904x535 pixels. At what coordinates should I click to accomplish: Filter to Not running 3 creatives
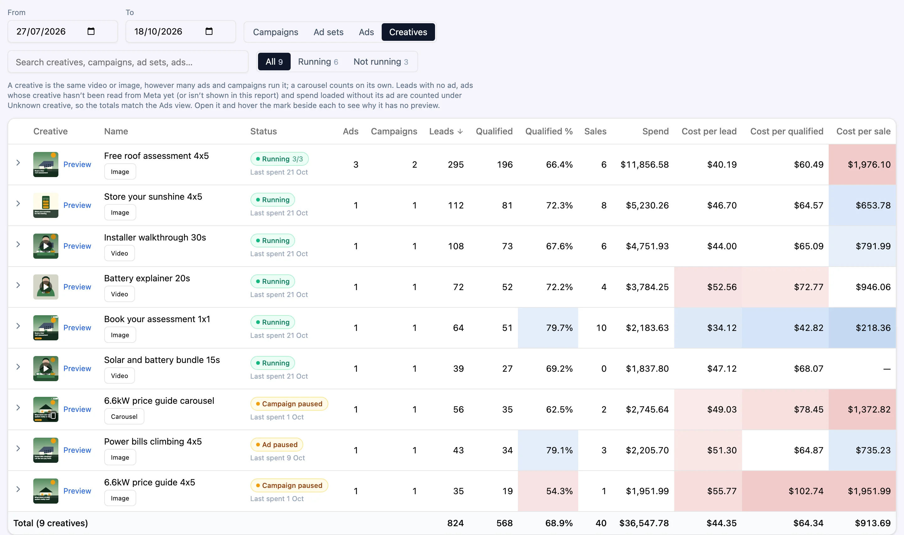(380, 62)
